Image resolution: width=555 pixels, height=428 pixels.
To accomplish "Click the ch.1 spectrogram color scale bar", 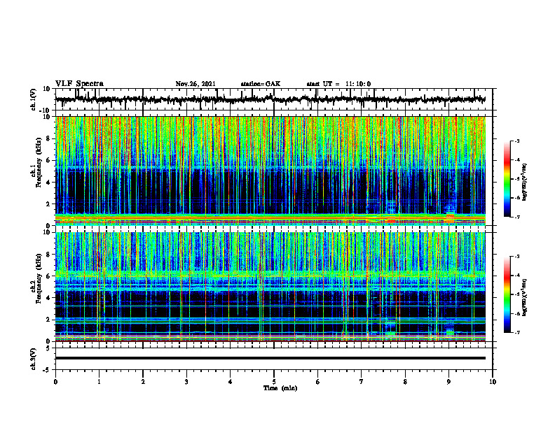I will (x=507, y=179).
